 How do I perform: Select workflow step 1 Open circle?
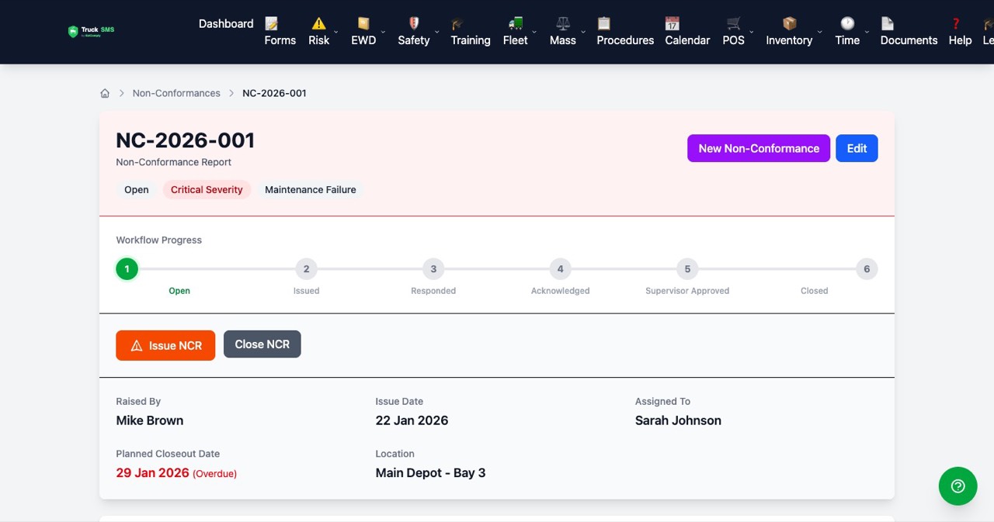click(127, 269)
